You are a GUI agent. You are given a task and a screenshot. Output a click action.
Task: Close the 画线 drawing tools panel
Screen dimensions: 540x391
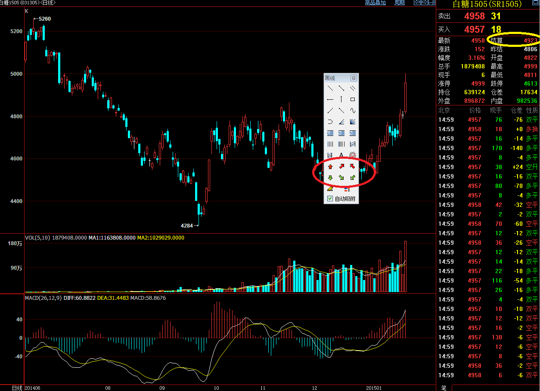[x=354, y=78]
